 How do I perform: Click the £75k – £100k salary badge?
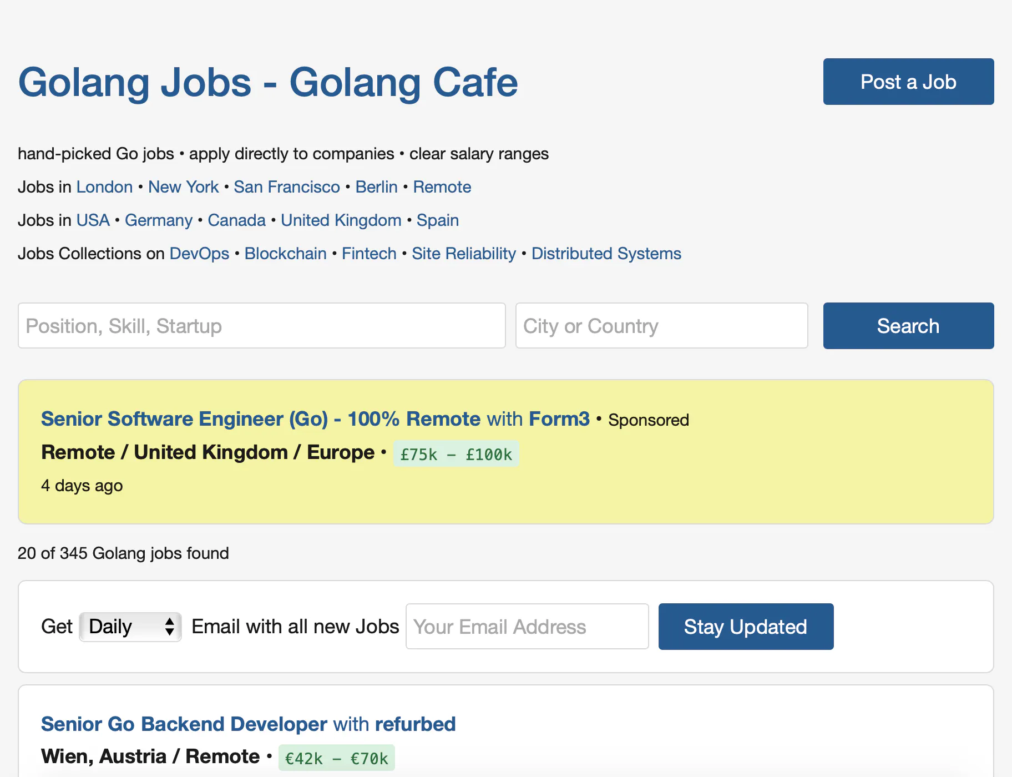tap(456, 454)
